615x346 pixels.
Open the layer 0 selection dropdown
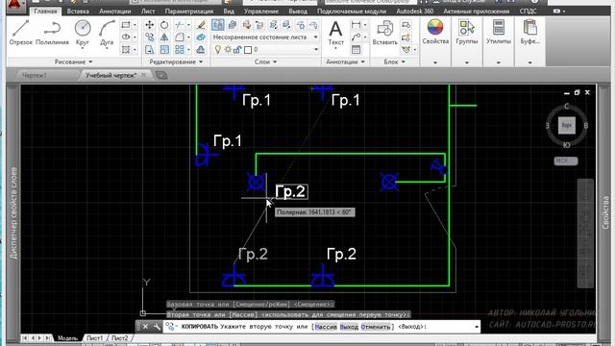click(316, 50)
